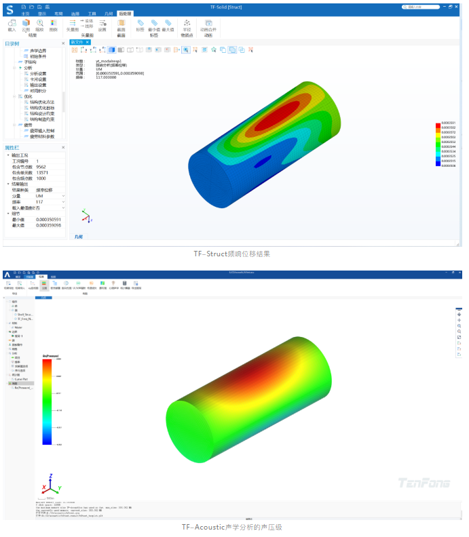This screenshot has width=469, height=537.
Task: Select the 后处理 ribbon tab
Action: (125, 14)
